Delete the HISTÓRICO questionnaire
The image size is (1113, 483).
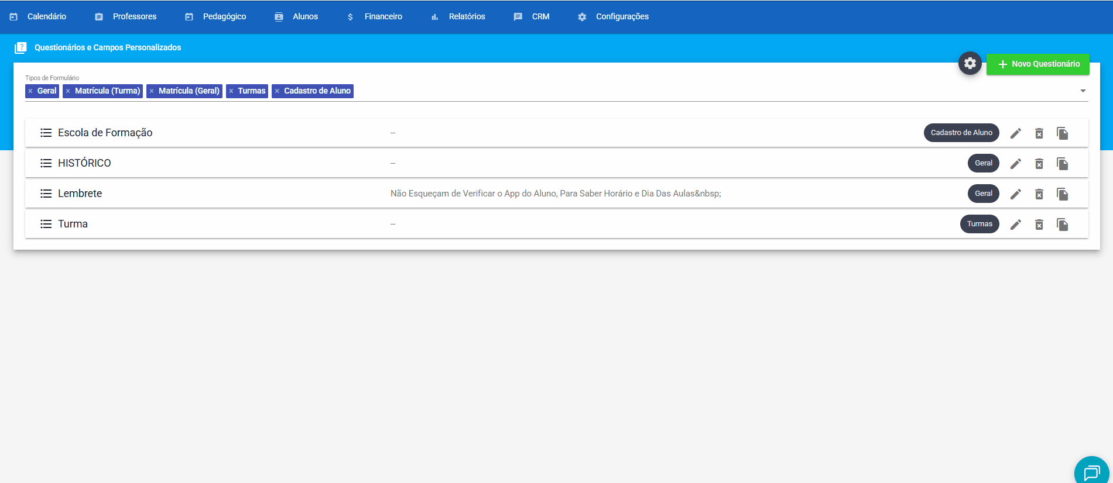click(1039, 164)
